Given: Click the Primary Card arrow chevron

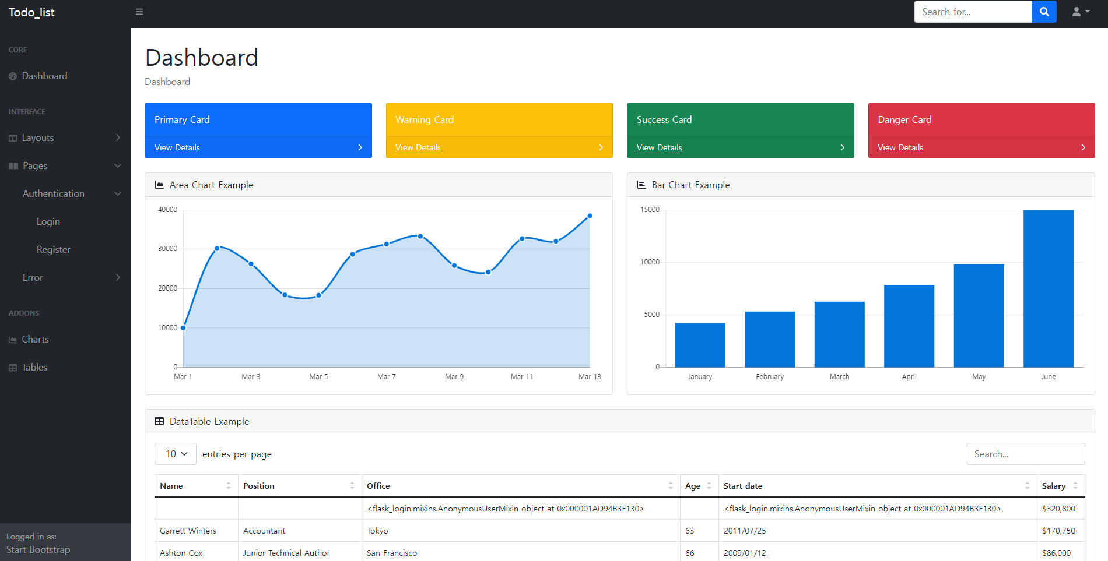Looking at the screenshot, I should tap(360, 147).
